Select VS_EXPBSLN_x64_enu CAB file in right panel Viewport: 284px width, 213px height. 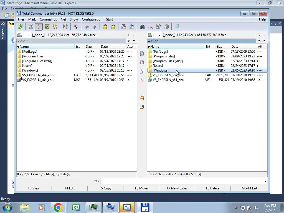pyautogui.click(x=207, y=75)
